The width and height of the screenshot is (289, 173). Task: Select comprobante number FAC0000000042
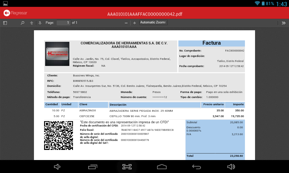coord(234,51)
